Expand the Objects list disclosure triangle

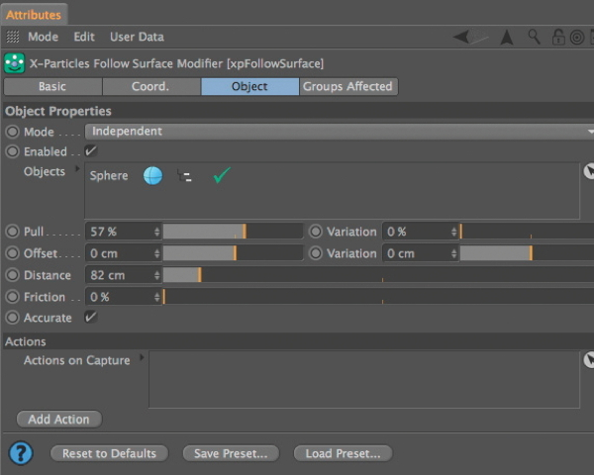(x=77, y=170)
